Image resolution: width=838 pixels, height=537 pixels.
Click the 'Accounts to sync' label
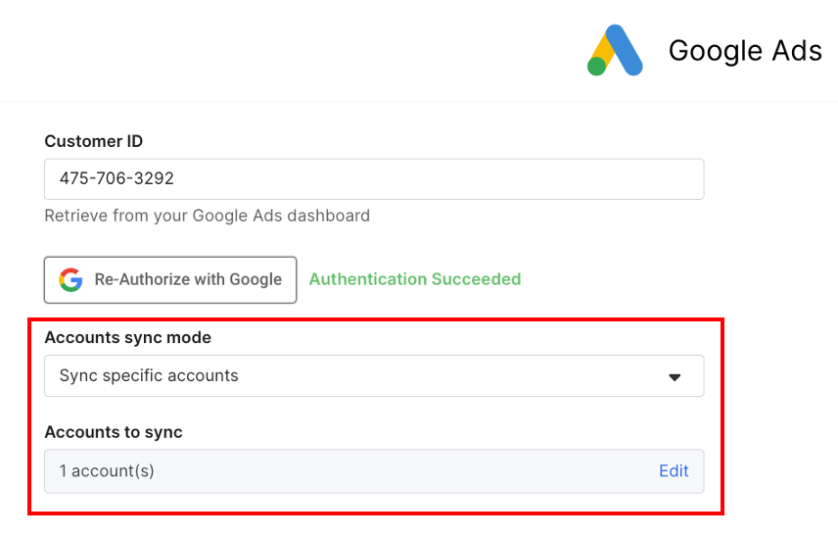(114, 432)
